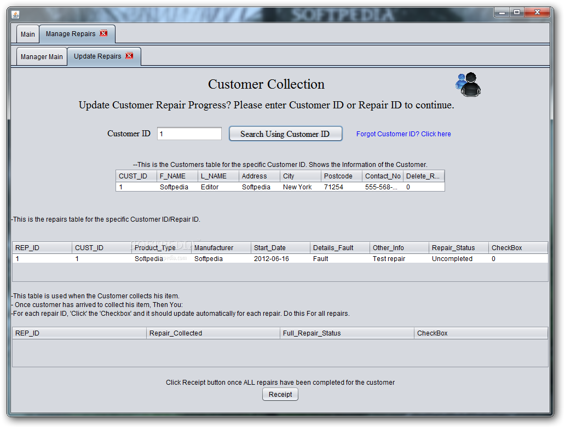Click the Java icon in title bar
The image size is (565, 428).
pyautogui.click(x=15, y=14)
